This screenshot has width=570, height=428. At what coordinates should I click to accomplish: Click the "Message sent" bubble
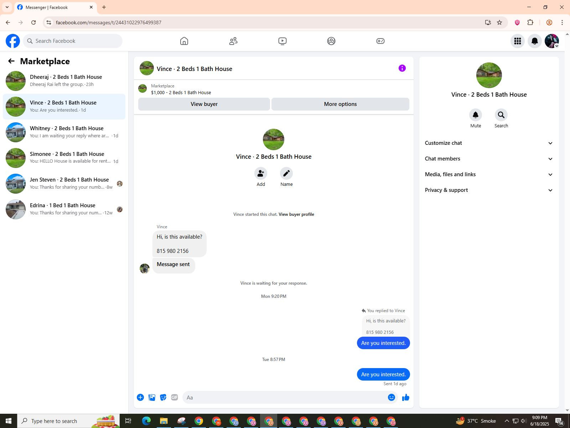pos(173,265)
